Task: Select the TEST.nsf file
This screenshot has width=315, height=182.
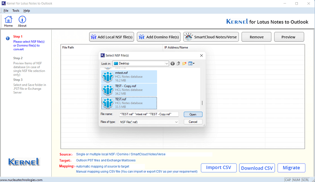Action: click(129, 103)
